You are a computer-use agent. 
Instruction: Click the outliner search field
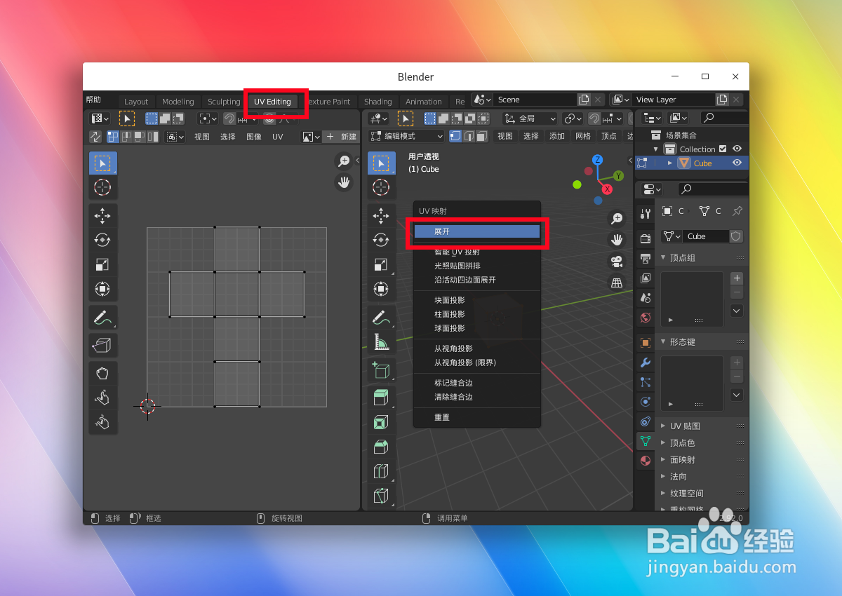724,118
